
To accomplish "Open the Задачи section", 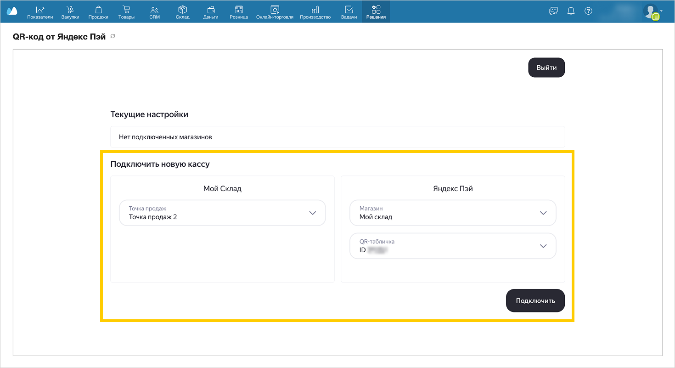I will click(x=349, y=12).
